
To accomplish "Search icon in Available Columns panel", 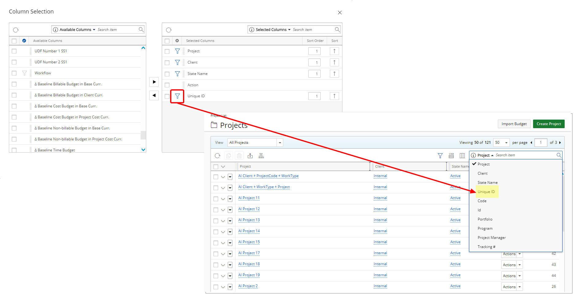I will coord(141,29).
